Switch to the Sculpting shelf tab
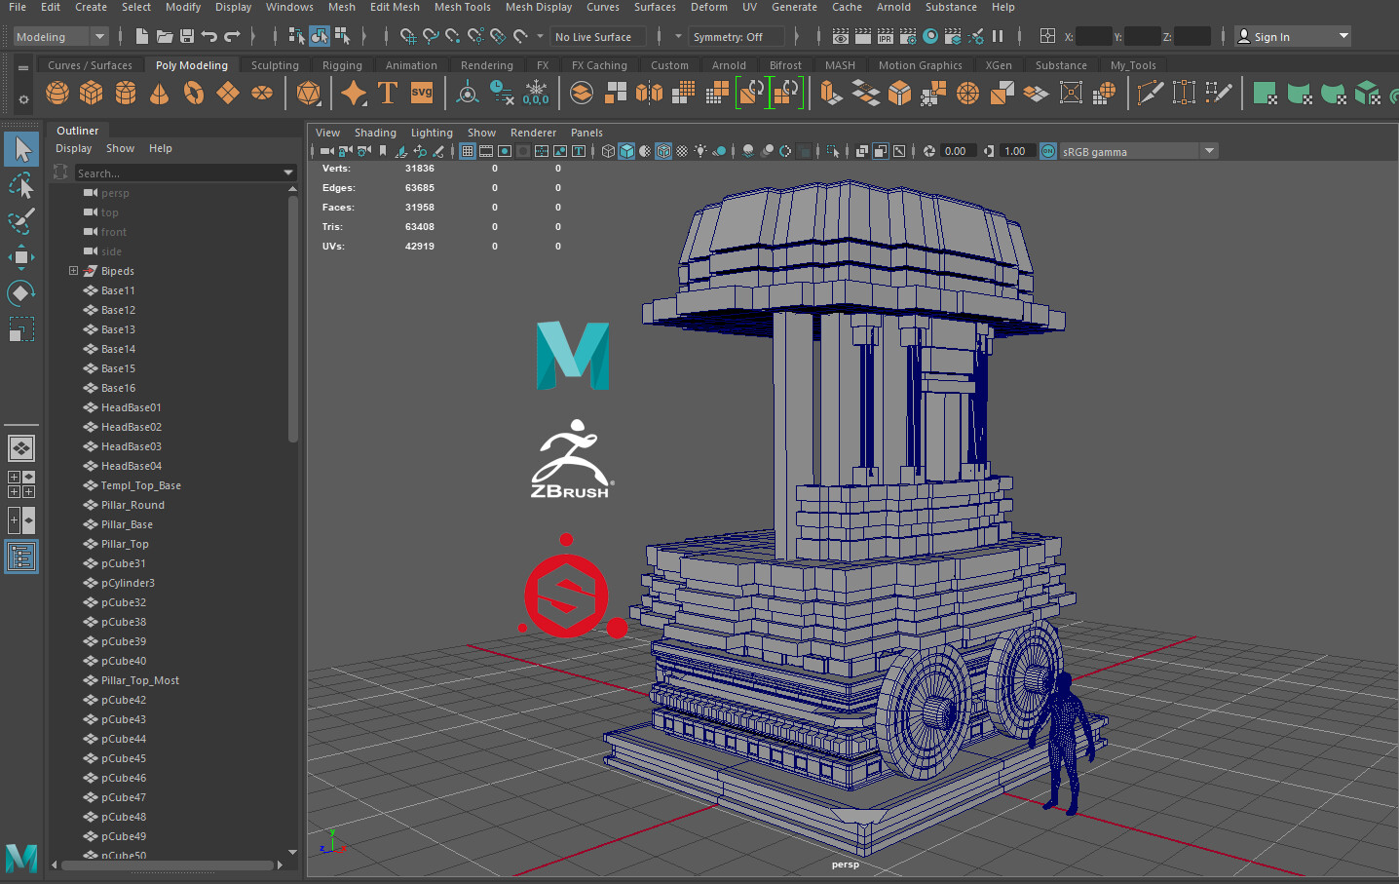The height and width of the screenshot is (884, 1399). tap(274, 64)
